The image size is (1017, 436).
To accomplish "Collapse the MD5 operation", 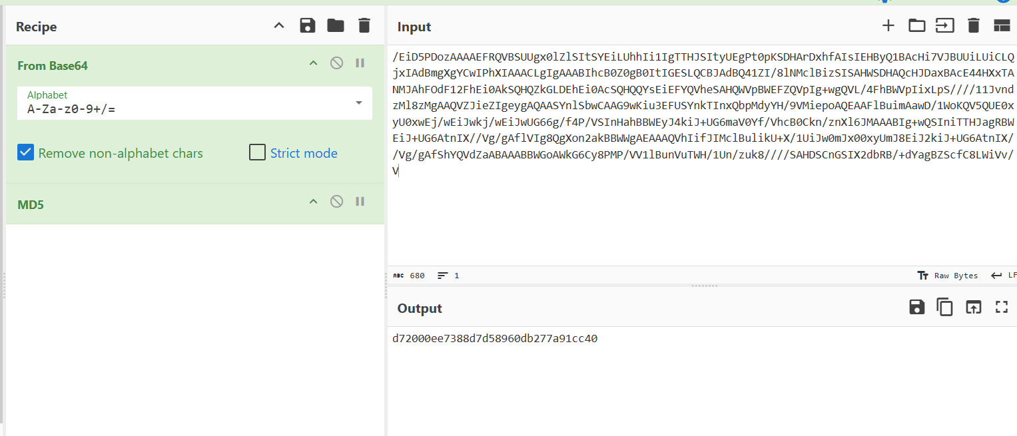I will pos(313,202).
